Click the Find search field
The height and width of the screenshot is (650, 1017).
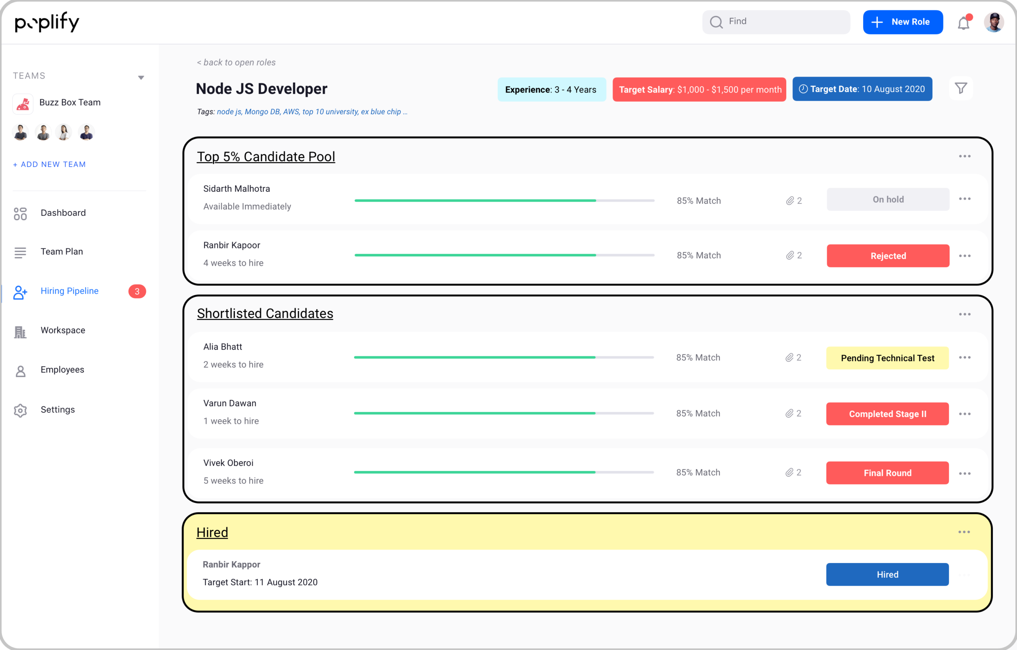(776, 22)
